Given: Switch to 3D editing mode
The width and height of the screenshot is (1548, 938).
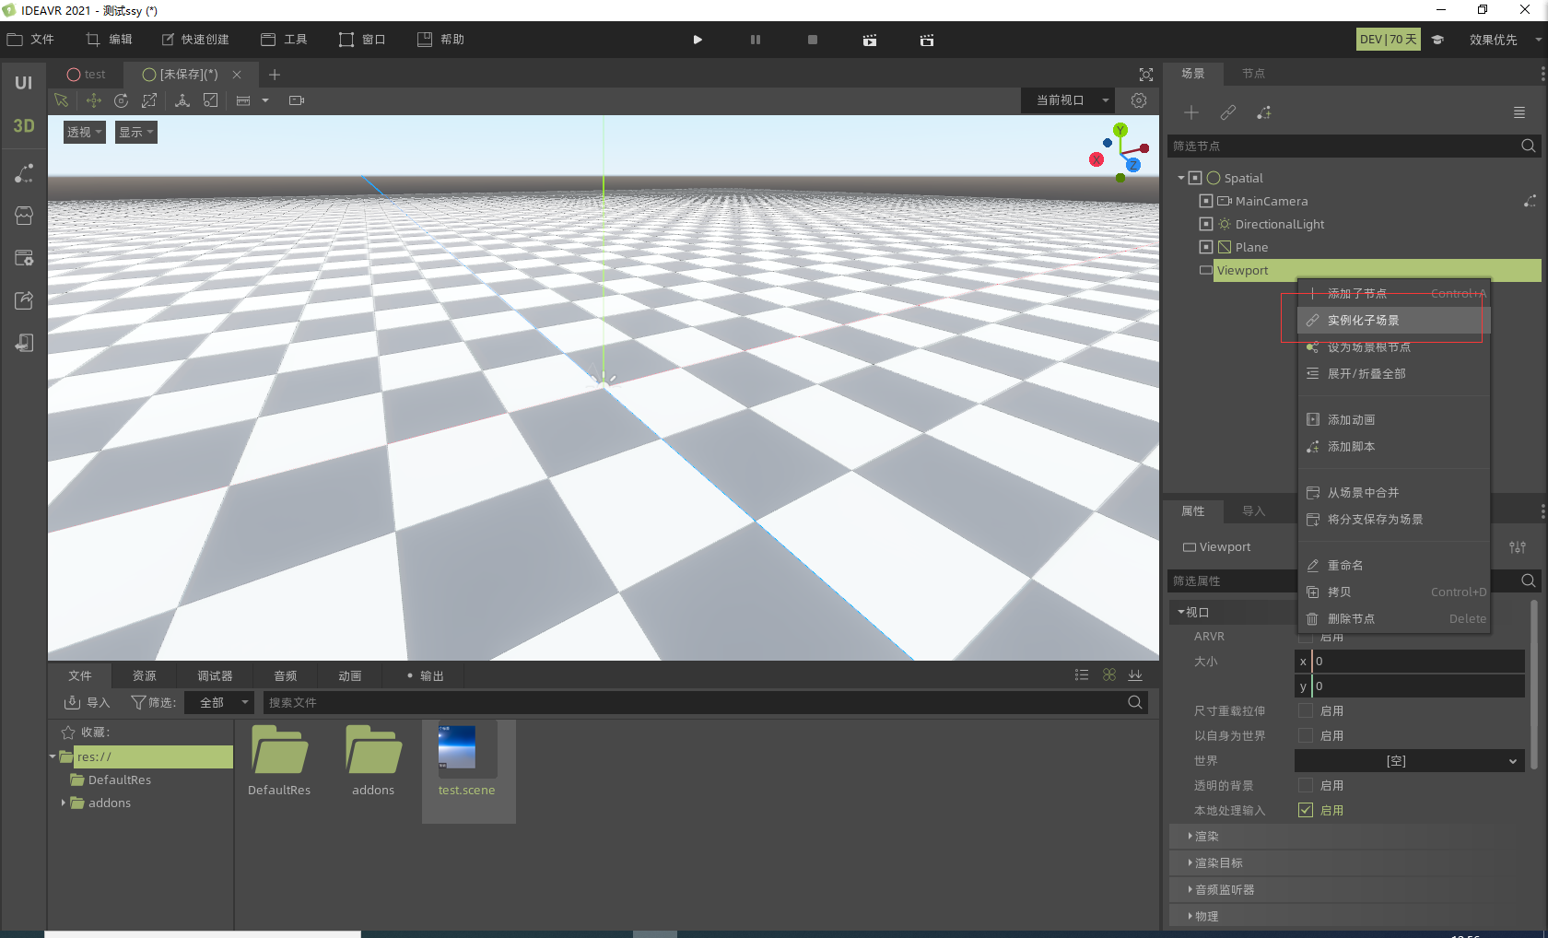Looking at the screenshot, I should 23,126.
